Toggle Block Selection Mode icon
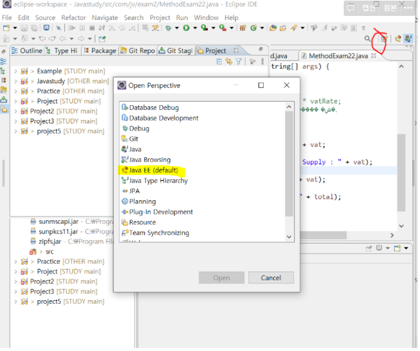 click(354, 28)
